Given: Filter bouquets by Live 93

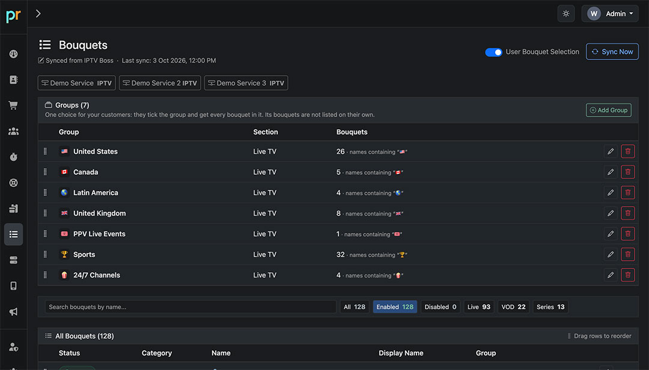Looking at the screenshot, I should (479, 307).
